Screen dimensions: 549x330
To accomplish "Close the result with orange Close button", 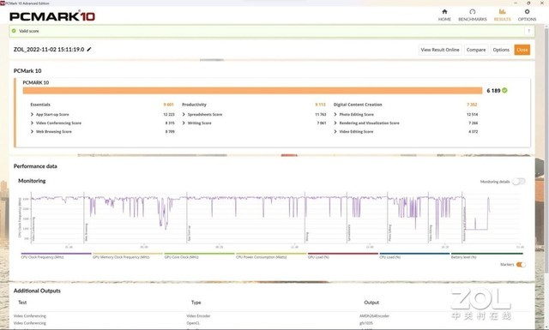I will pyautogui.click(x=522, y=50).
